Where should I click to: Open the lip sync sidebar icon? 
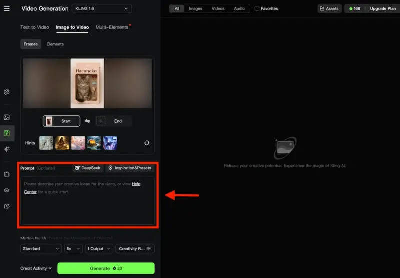[7, 191]
